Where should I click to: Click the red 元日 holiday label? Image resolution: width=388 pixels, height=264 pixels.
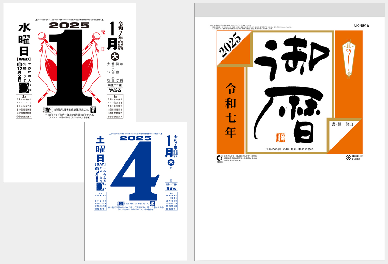pos(103,41)
